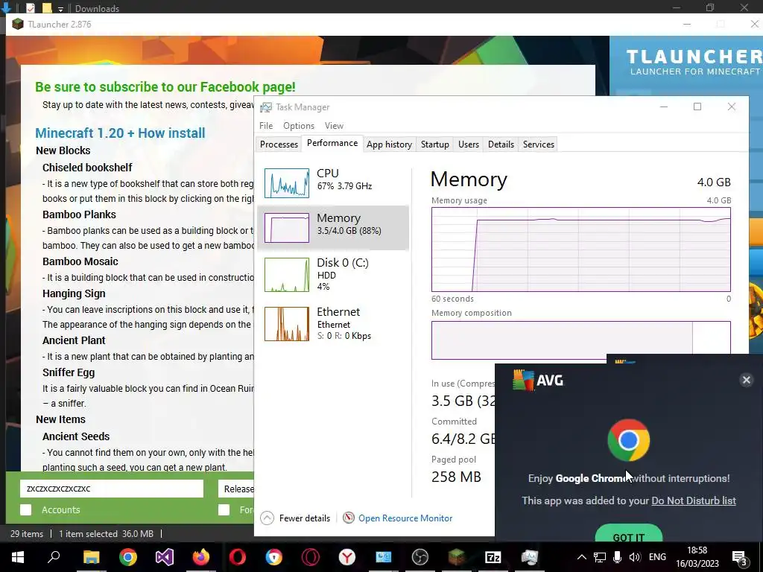Open Resource Monitor link
This screenshot has height=572, width=763.
(405, 518)
